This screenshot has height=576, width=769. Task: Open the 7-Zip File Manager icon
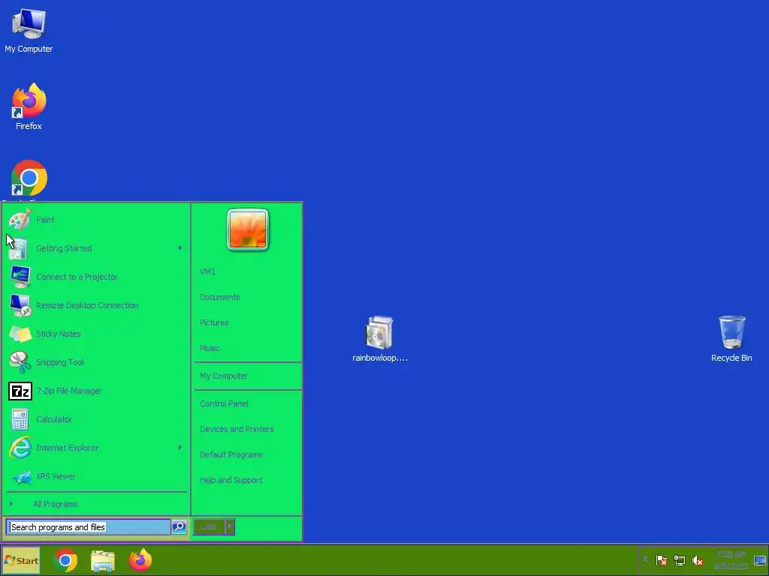pyautogui.click(x=20, y=391)
